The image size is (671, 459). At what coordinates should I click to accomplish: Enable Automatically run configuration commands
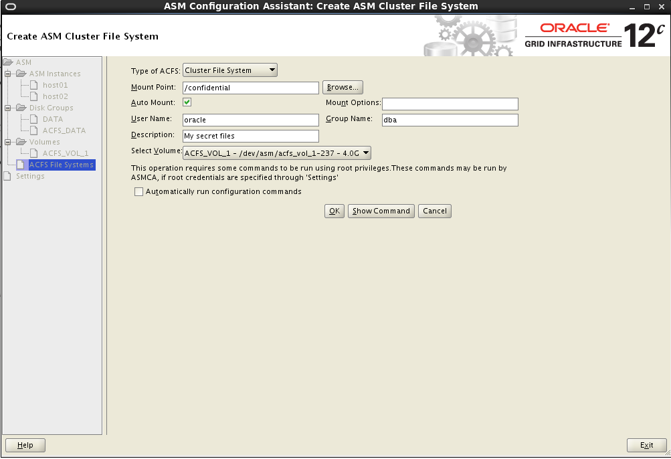138,192
